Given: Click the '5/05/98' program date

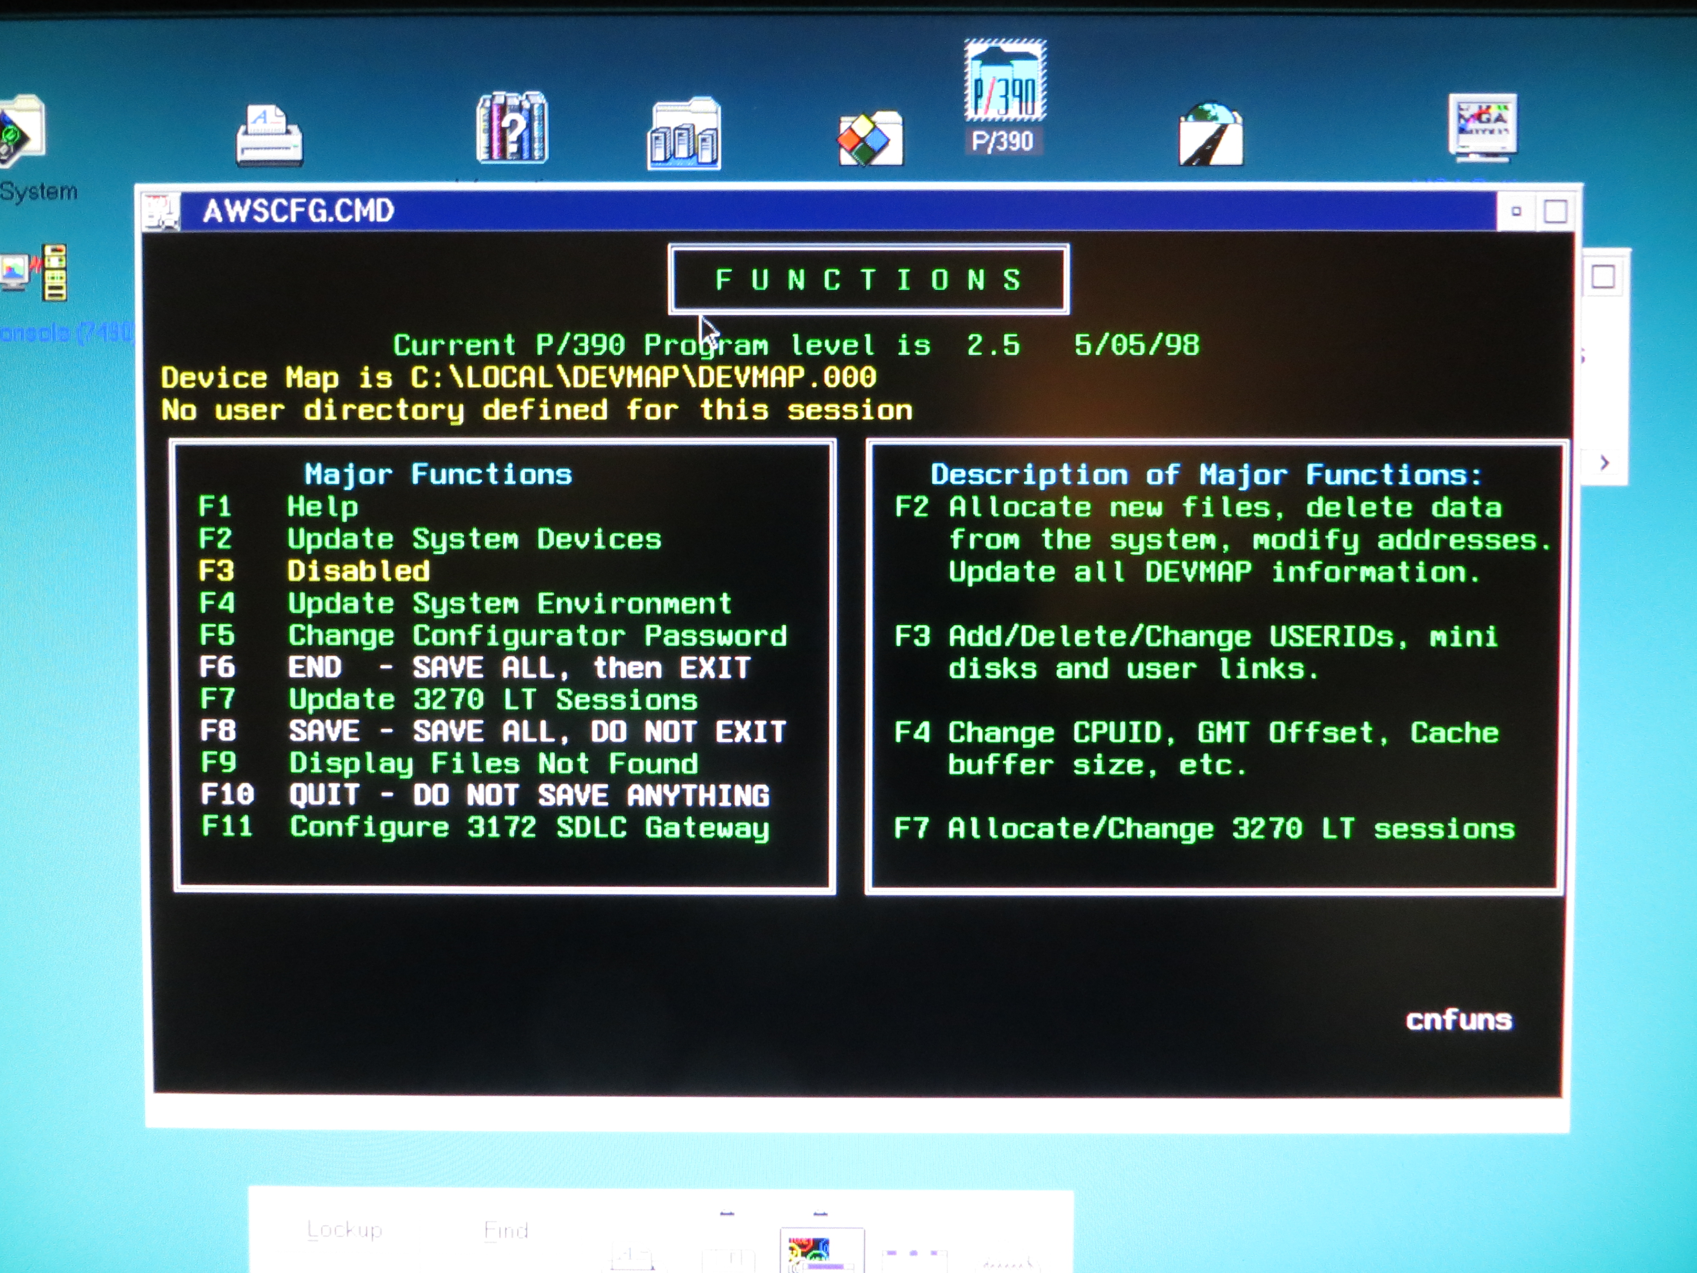Looking at the screenshot, I should tap(1136, 345).
